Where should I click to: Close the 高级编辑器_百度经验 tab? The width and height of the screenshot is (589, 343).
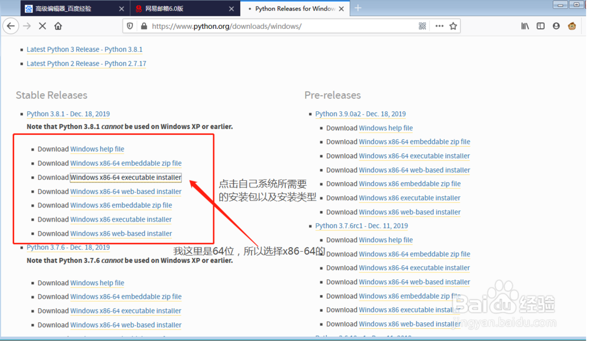tap(121, 9)
